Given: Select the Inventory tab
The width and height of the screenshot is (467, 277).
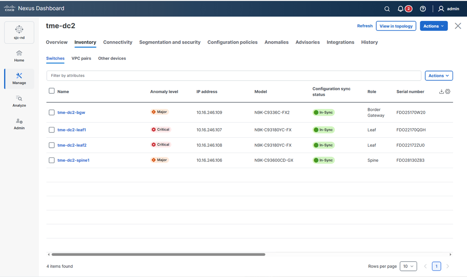Looking at the screenshot, I should [x=85, y=42].
